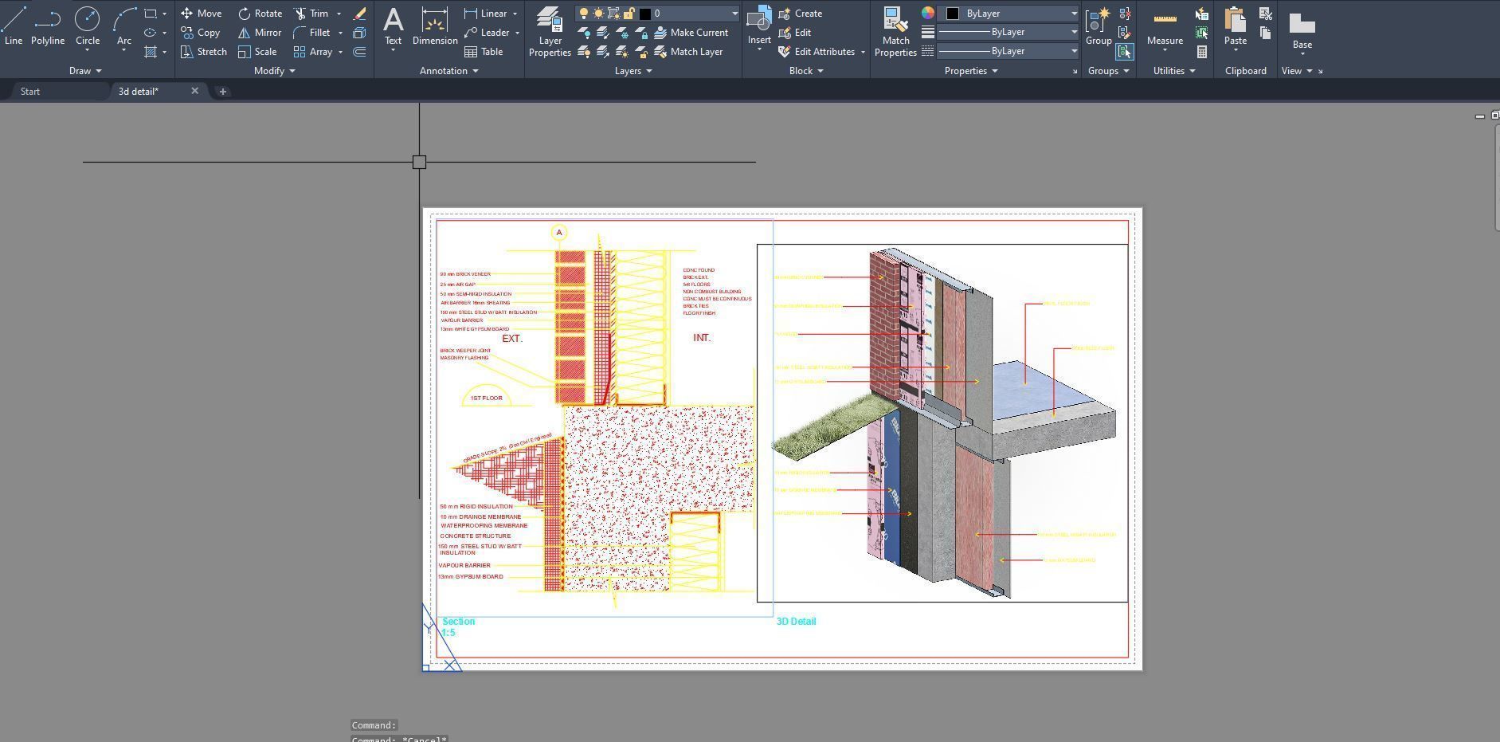Expand the Layers panel
The image size is (1500, 742).
(633, 71)
